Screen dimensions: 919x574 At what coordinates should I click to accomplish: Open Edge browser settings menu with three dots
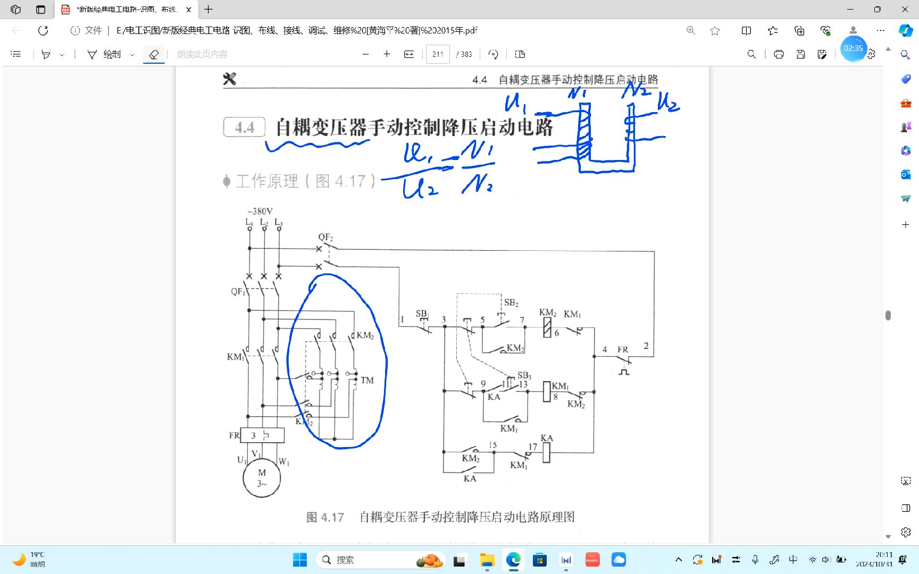click(881, 30)
